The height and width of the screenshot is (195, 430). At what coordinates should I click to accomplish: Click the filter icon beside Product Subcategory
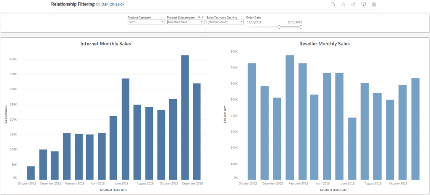coord(199,18)
